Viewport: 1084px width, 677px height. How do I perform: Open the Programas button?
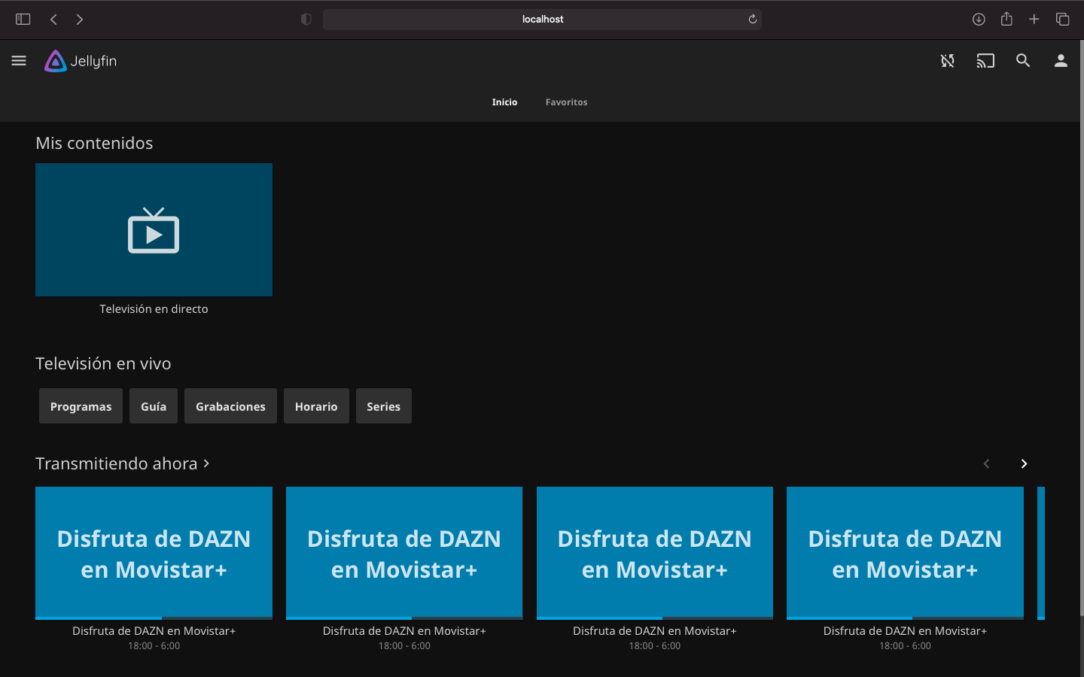(x=81, y=406)
